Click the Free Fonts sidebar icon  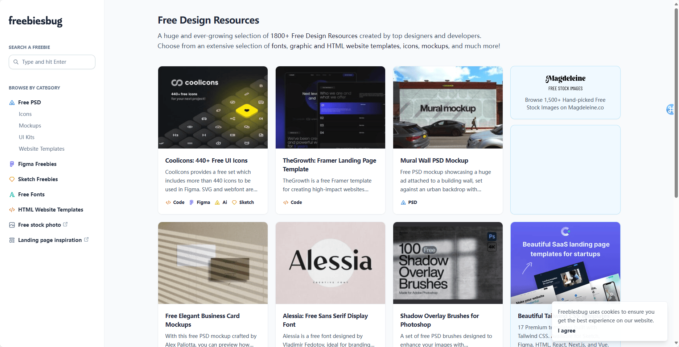point(12,195)
